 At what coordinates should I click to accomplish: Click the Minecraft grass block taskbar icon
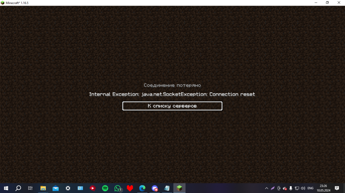pyautogui.click(x=179, y=188)
